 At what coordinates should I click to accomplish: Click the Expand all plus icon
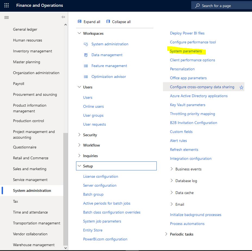[80, 21]
